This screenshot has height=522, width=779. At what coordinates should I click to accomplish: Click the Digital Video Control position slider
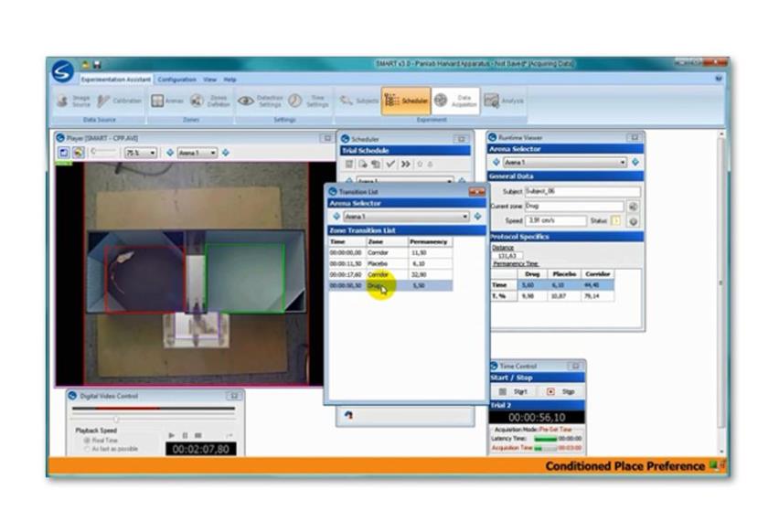coord(116,419)
